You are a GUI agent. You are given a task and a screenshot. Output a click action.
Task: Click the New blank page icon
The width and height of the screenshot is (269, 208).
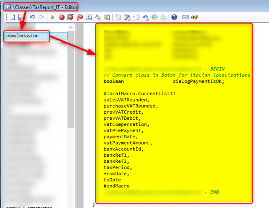12,17
